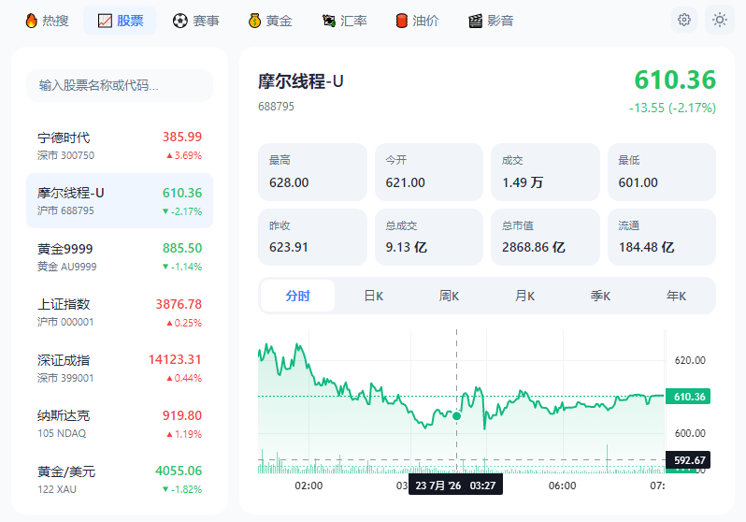Click the flame icon beside 热搜
Screen dimensions: 746x522
(x=32, y=21)
